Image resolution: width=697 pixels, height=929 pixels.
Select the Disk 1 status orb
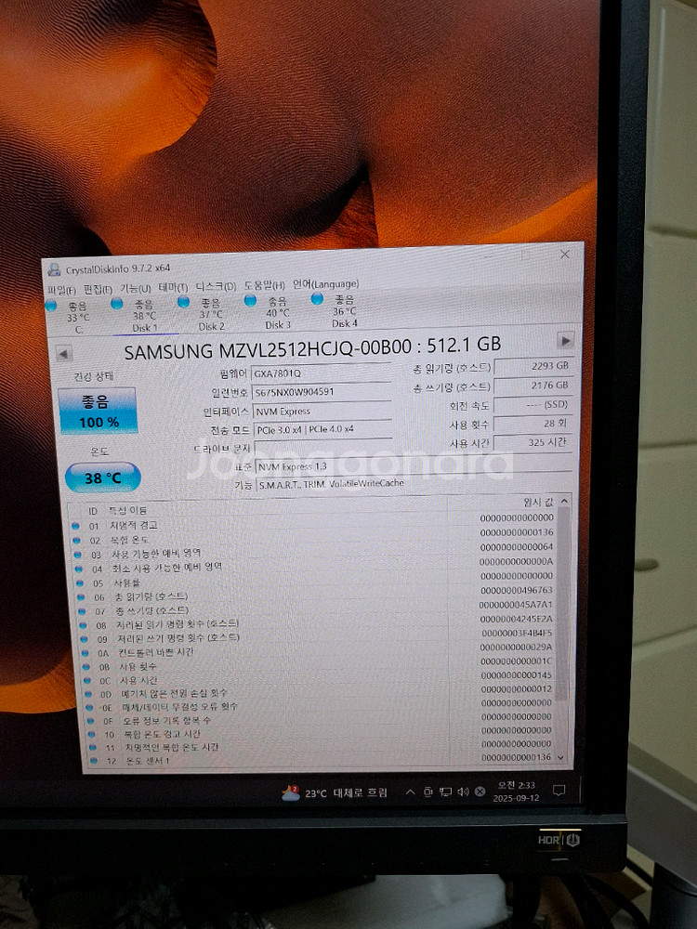117,304
